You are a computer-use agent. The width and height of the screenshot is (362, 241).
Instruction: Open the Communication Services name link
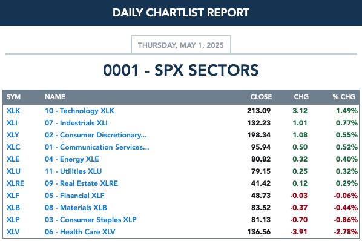[97, 147]
